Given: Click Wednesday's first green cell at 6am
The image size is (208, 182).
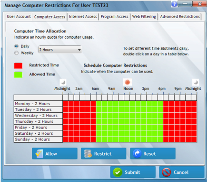Looking at the screenshot, I should click(99, 116).
